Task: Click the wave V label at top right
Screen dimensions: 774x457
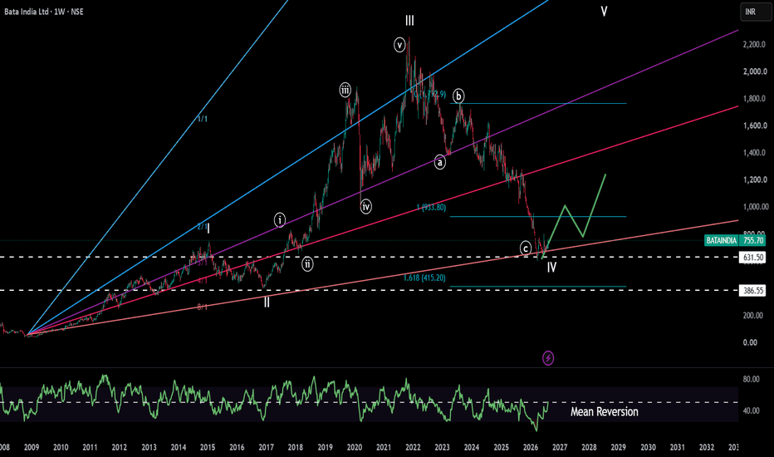Action: (x=604, y=11)
